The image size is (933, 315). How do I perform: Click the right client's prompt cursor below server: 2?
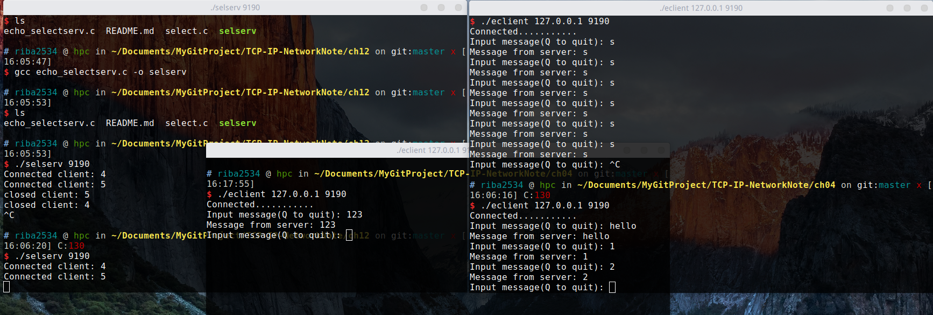(x=612, y=288)
